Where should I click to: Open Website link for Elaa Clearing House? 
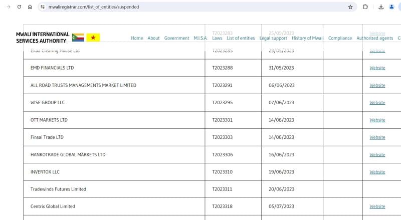tap(377, 51)
